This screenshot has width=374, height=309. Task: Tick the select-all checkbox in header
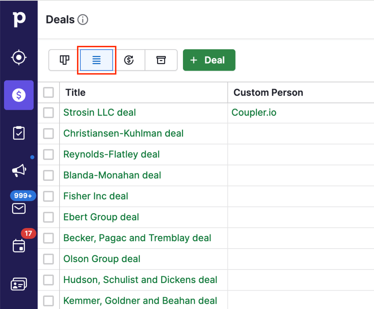49,92
